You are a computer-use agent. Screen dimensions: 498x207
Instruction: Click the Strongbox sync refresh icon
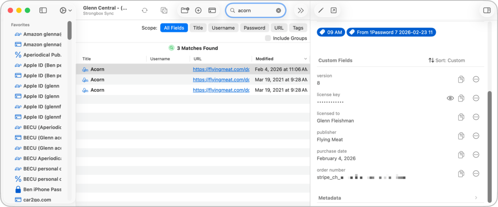[x=145, y=10]
